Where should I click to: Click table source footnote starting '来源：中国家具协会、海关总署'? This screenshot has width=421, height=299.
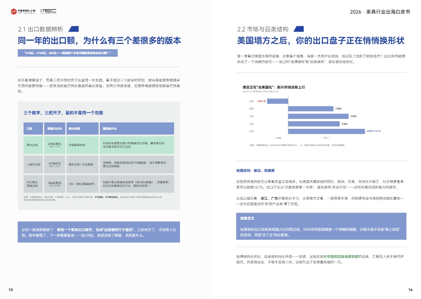click(93, 199)
